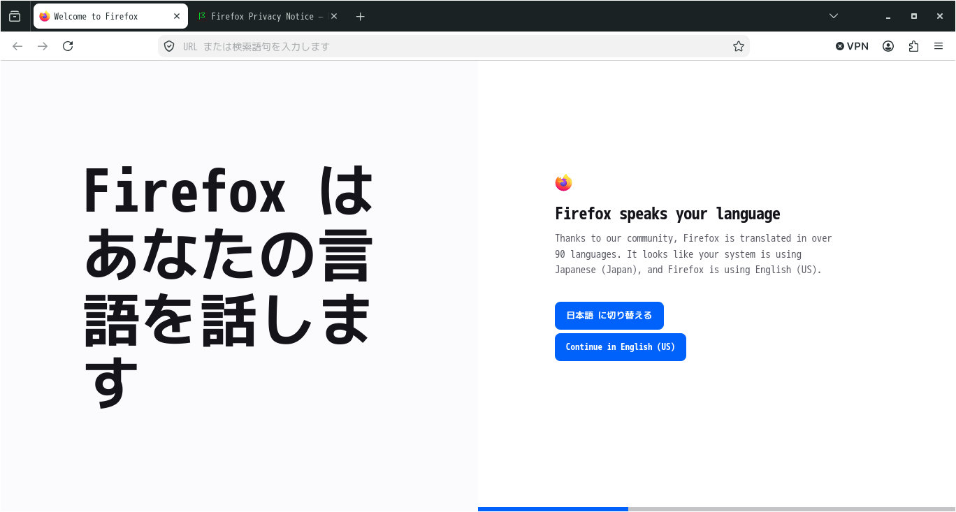Click the large Japanese headline text
Screen dimensions: 956x512
(228, 286)
